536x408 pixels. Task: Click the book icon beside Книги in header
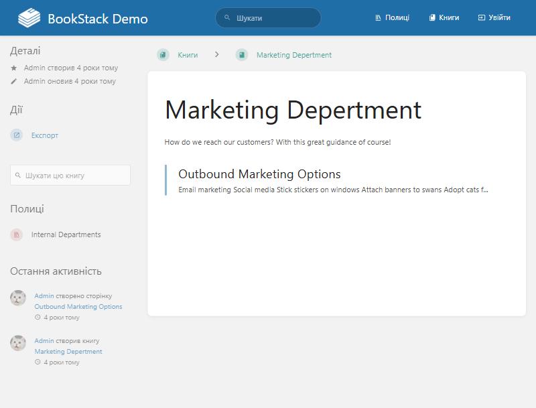[432, 18]
